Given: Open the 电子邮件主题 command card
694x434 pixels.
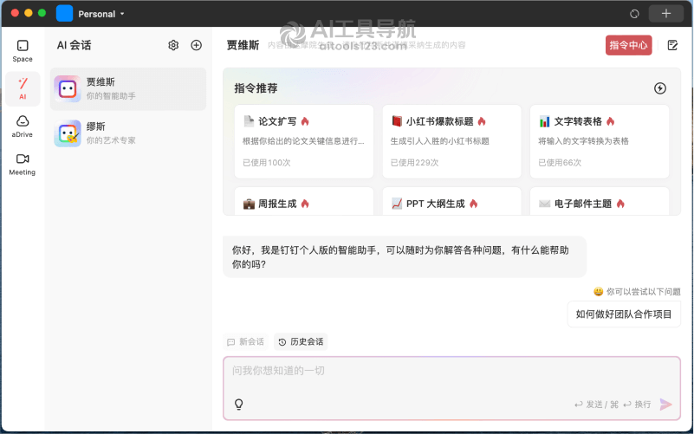Looking at the screenshot, I should [x=600, y=201].
